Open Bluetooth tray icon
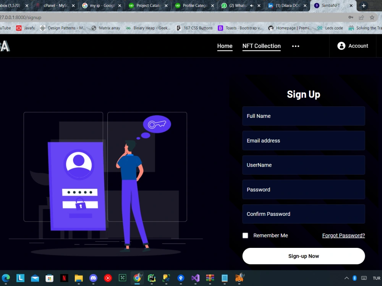Image resolution: width=382 pixels, height=286 pixels. (x=355, y=278)
